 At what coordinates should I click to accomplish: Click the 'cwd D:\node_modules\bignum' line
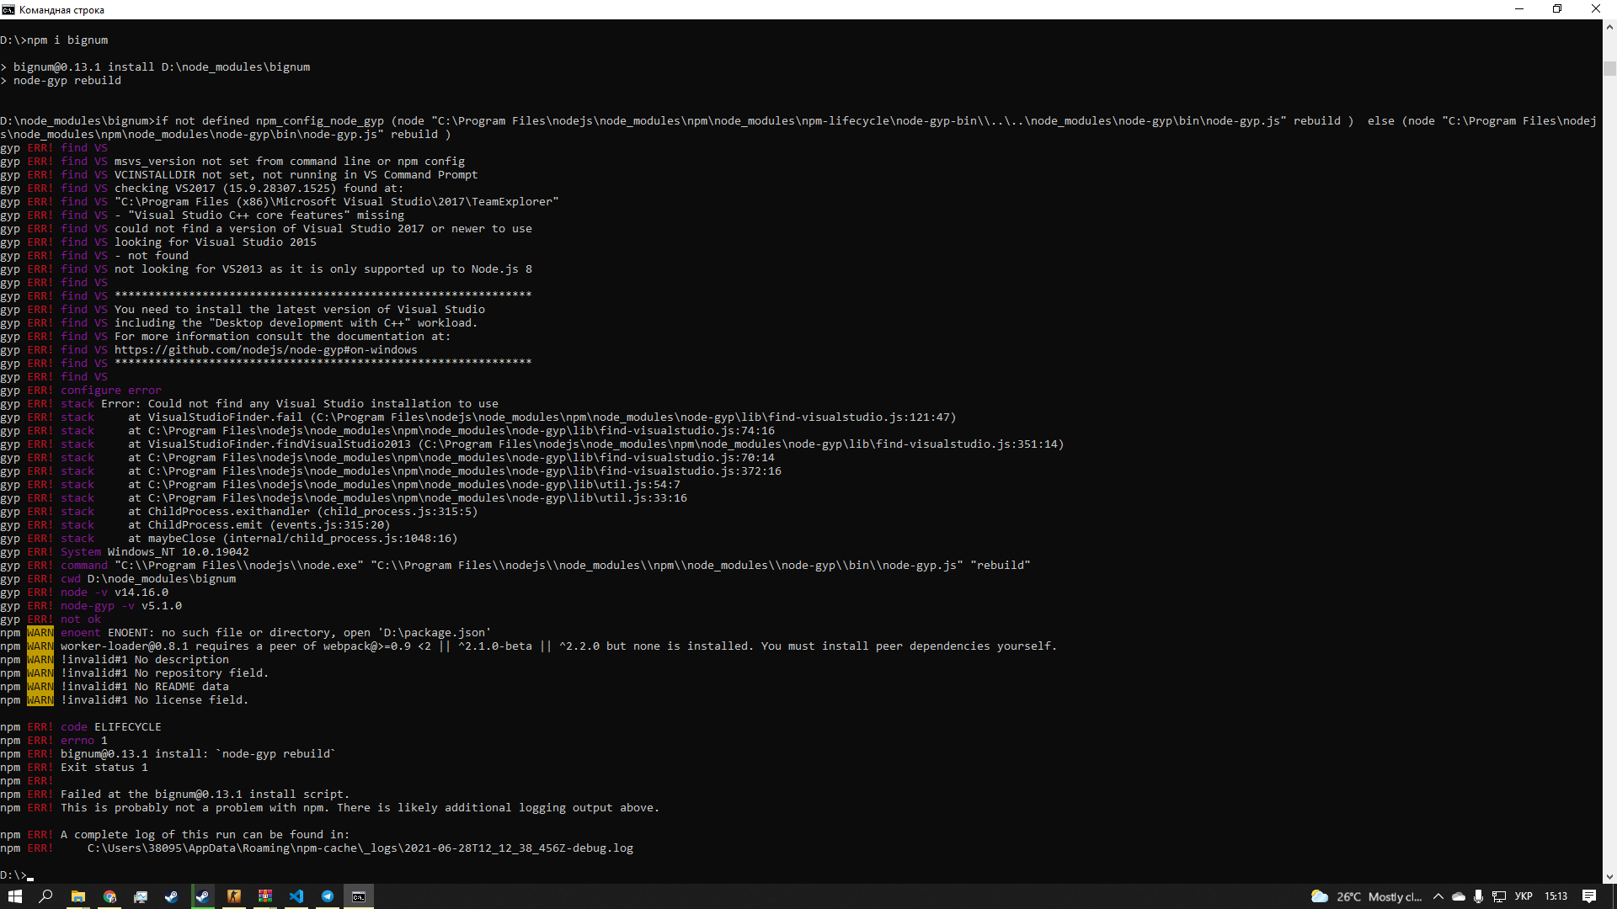(118, 579)
